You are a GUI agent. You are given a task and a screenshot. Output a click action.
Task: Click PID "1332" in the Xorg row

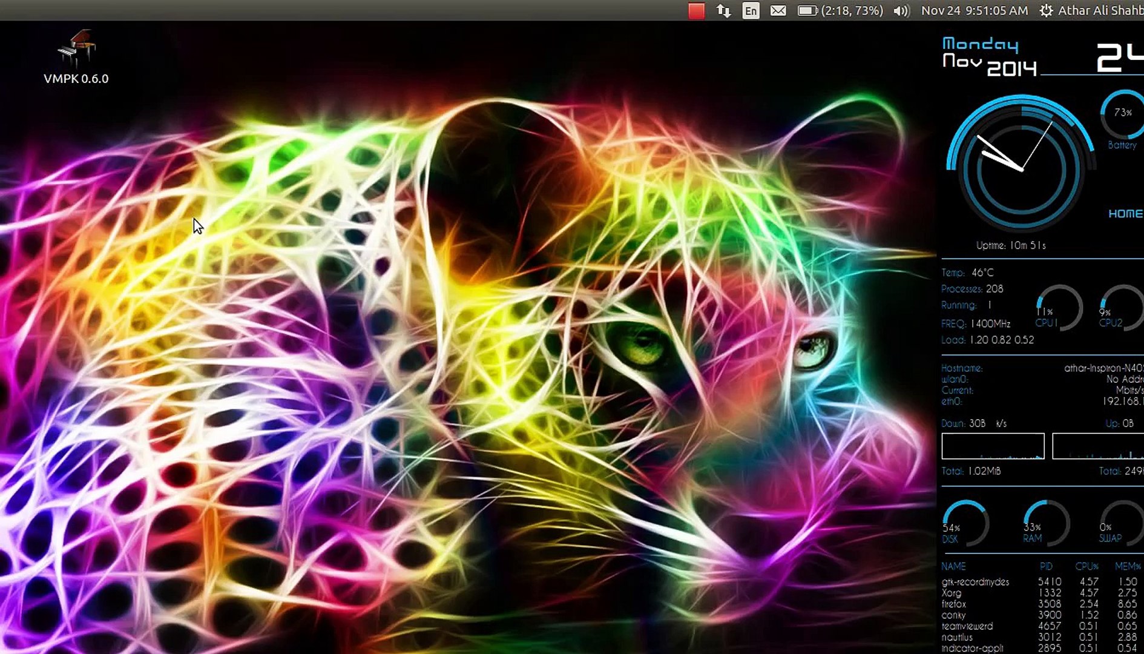[x=1050, y=593]
